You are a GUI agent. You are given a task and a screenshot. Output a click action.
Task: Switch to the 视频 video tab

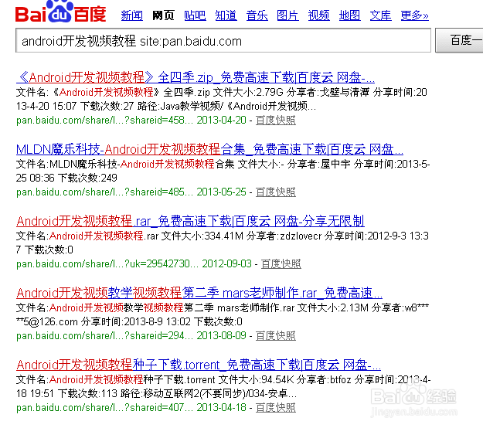pos(319,15)
